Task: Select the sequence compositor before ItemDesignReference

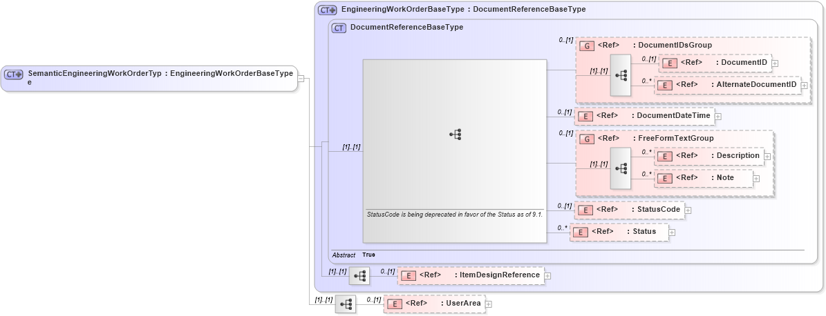Action: click(x=359, y=275)
